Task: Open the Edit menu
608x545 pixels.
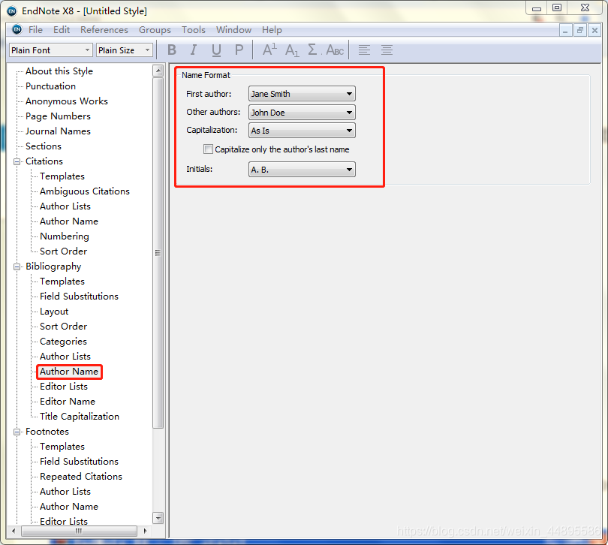Action: click(62, 30)
